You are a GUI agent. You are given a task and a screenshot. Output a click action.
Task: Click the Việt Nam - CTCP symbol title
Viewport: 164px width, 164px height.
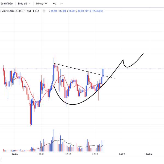click(x=12, y=11)
